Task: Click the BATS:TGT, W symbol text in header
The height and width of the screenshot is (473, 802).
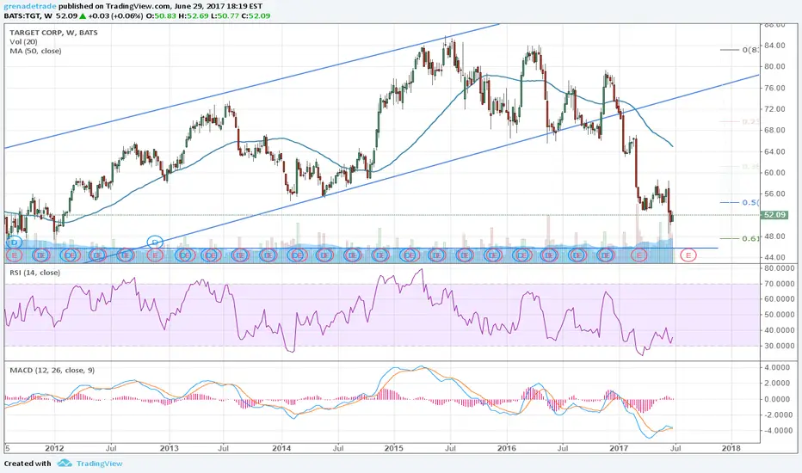Action: point(28,15)
